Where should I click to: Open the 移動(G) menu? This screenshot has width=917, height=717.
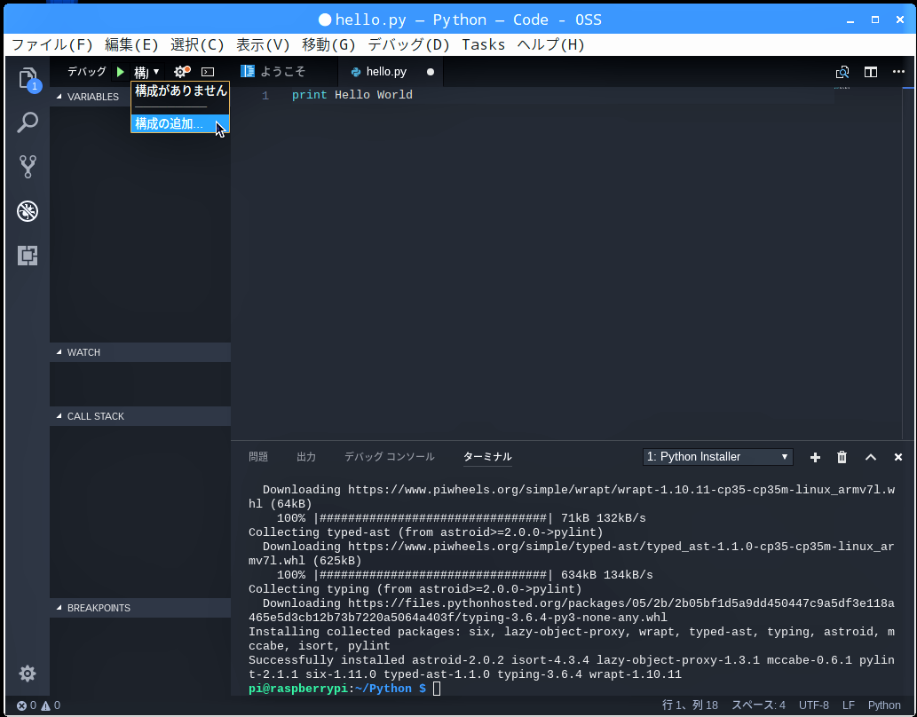[328, 44]
